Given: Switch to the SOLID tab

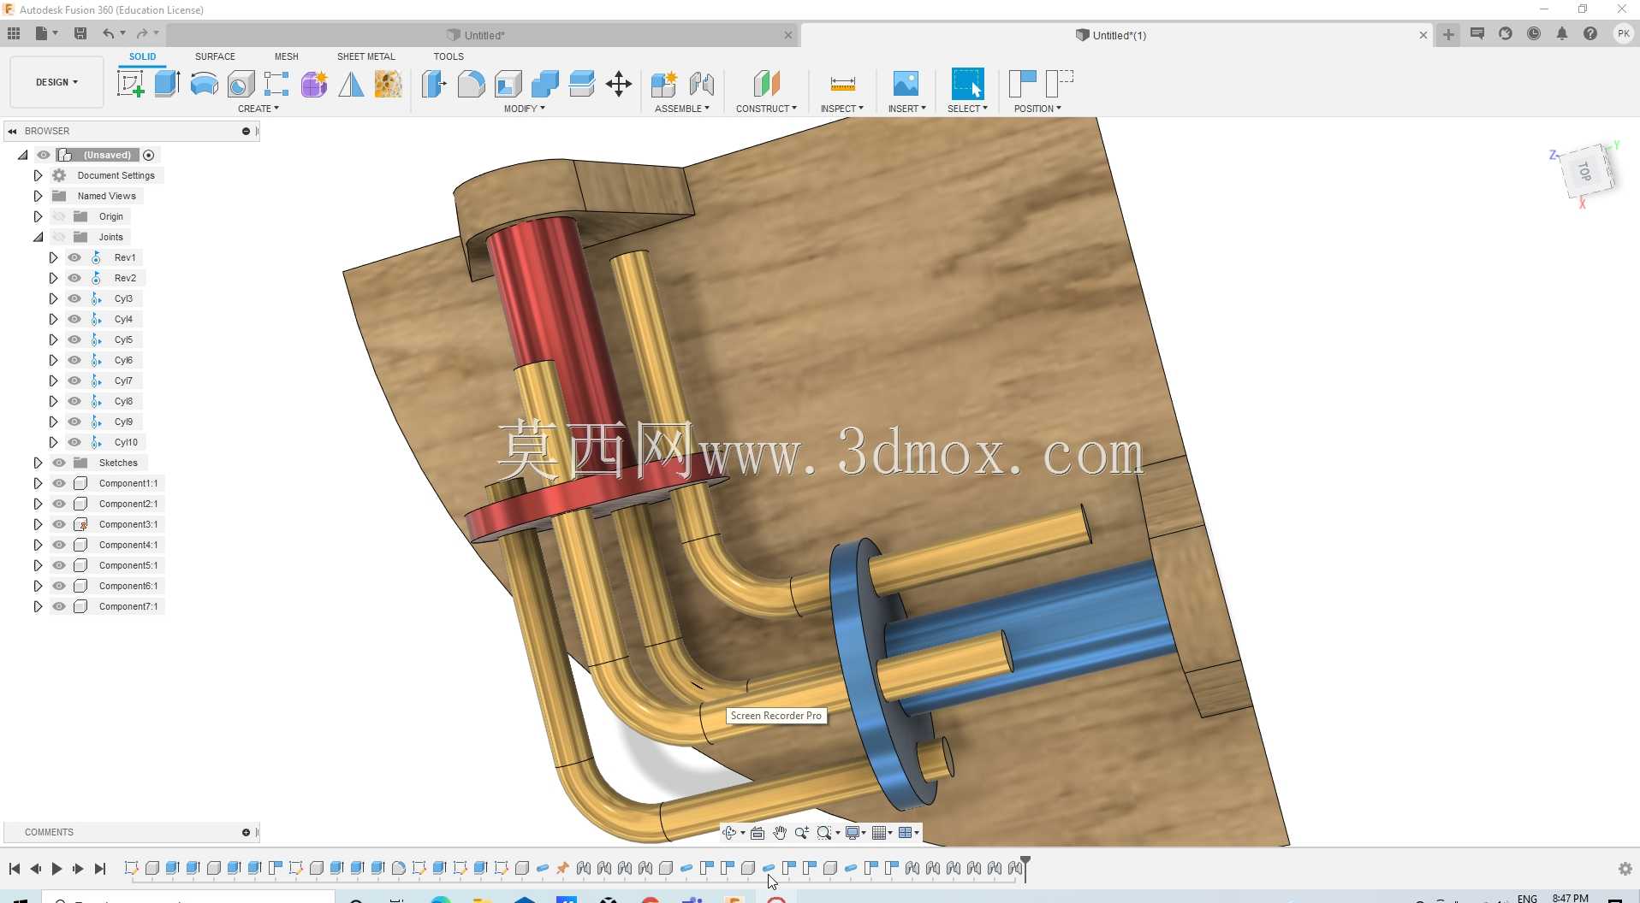Looking at the screenshot, I should [142, 56].
